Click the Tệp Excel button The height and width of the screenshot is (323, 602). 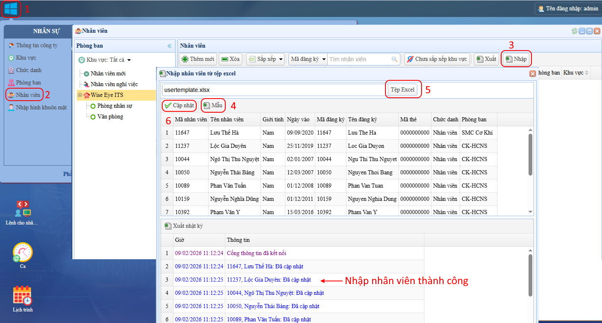402,89
